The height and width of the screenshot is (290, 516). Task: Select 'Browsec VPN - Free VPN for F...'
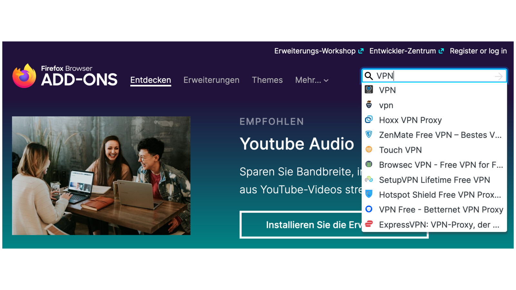point(434,165)
